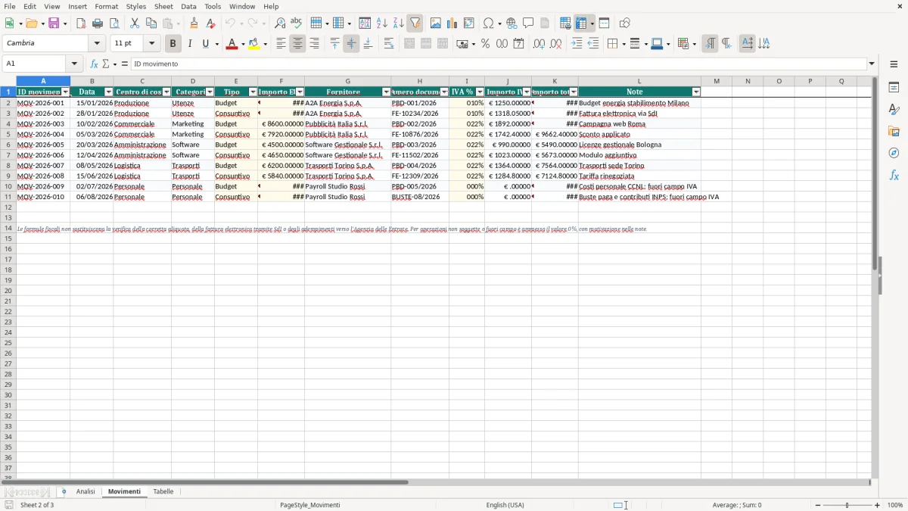Toggle the left-to-right text direction
This screenshot has width=908, height=511.
(710, 44)
